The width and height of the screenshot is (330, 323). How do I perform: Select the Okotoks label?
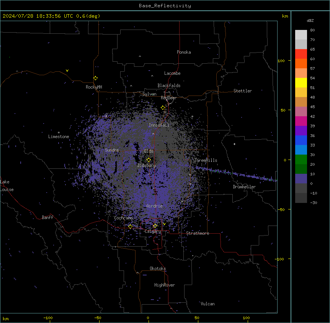pos(158,269)
